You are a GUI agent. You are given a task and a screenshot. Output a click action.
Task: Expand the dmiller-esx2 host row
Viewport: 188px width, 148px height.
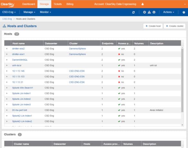pyautogui.click(x=7, y=49)
